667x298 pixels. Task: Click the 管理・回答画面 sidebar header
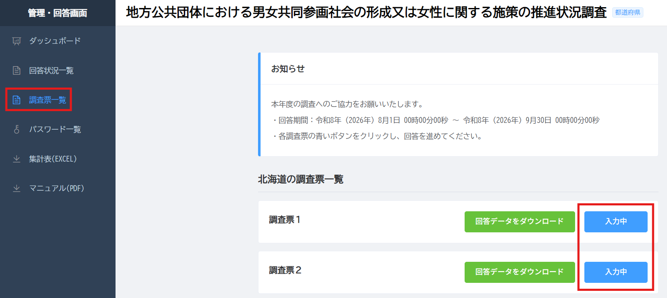58,13
